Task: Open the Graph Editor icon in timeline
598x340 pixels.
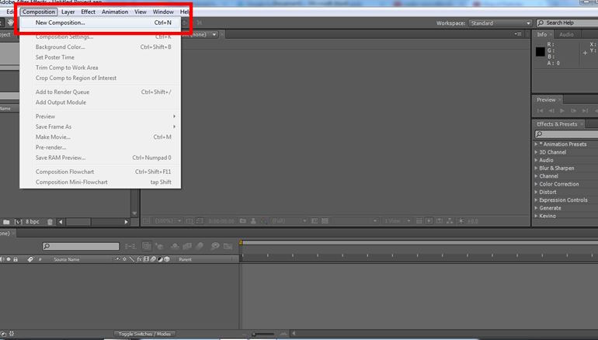Action: coord(228,246)
